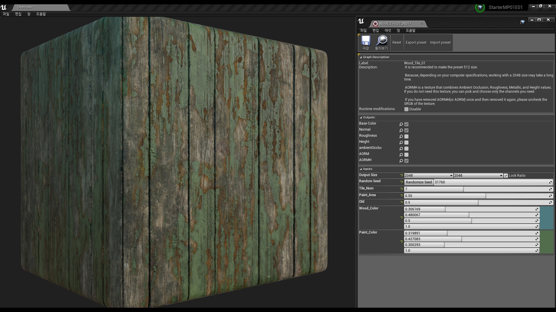Click the Export preset button
The height and width of the screenshot is (312, 556).
pos(416,42)
